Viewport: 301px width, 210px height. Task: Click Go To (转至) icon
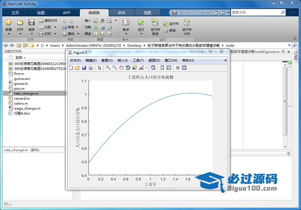coord(64,27)
